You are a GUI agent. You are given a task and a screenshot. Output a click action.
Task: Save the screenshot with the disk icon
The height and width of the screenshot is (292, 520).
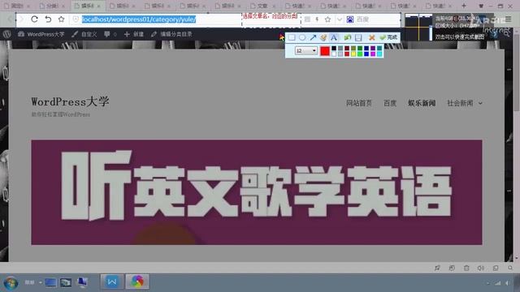pyautogui.click(x=358, y=37)
